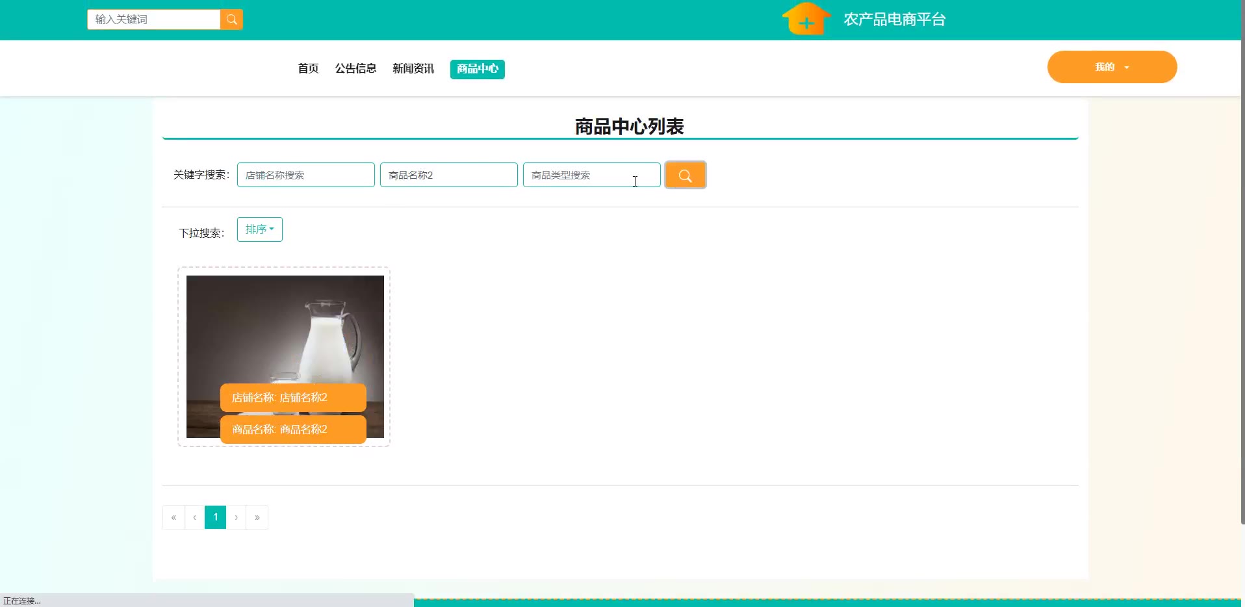Click the 商品类型搜索 input field
Screen dimensions: 1245x607
(x=592, y=175)
